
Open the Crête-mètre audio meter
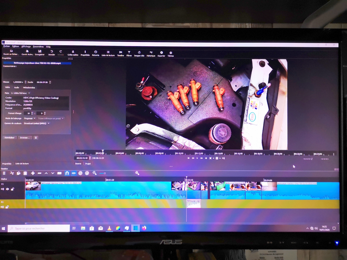pos(73,53)
